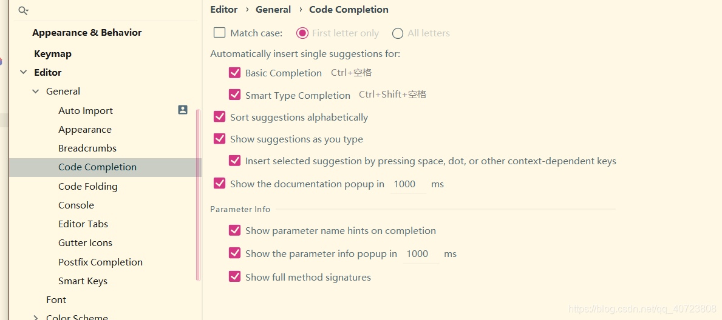Collapse the Editor tree section
This screenshot has width=722, height=320.
click(22, 73)
